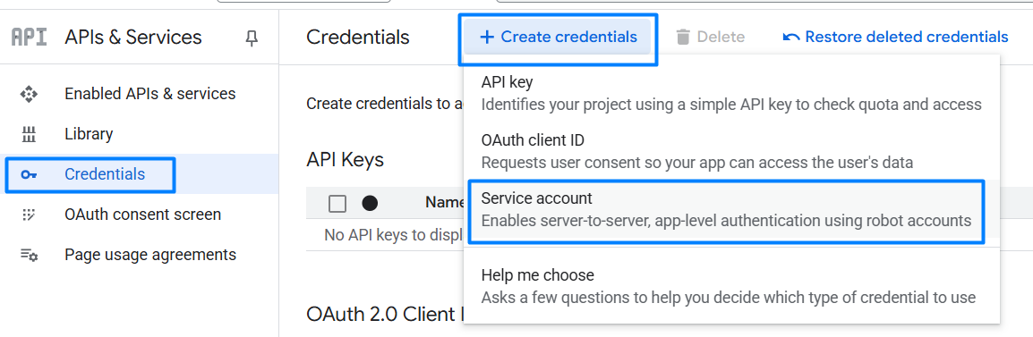Click the Credentials key icon
Viewport: 1033px width, 337px height.
29,174
